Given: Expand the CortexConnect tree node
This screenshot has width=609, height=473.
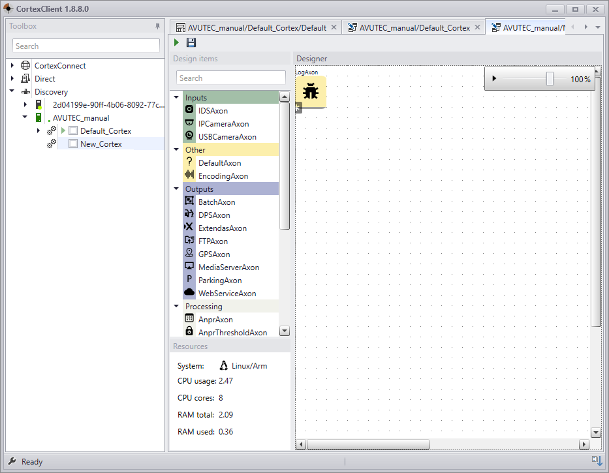Looking at the screenshot, I should (12, 65).
